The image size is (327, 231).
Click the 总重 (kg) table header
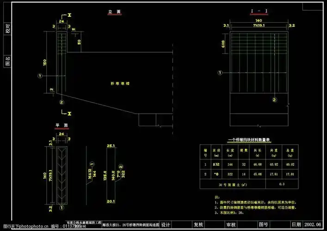click(290, 152)
